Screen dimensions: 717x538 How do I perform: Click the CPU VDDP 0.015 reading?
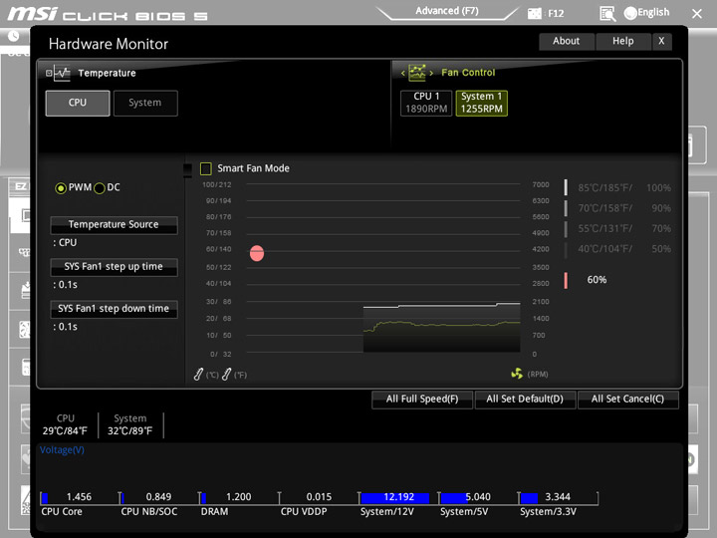click(x=319, y=497)
